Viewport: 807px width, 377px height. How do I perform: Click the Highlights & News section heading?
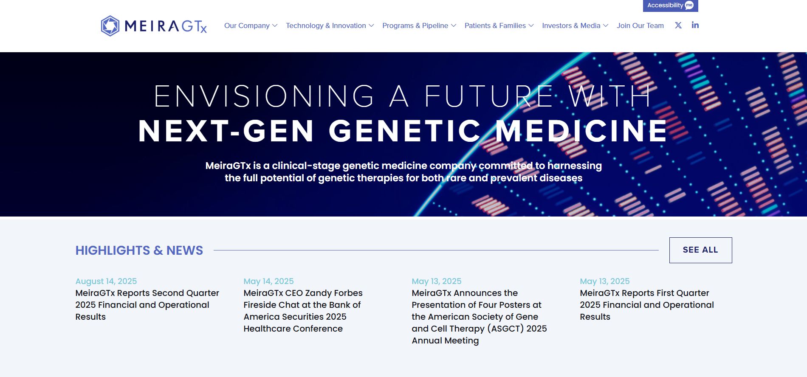coord(139,250)
